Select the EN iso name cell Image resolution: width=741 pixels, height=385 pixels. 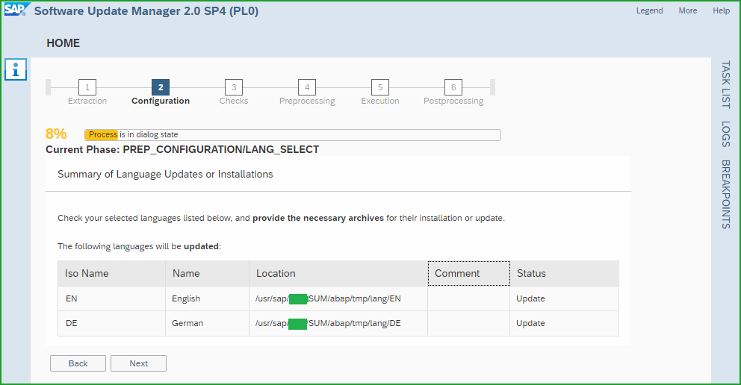click(x=111, y=298)
